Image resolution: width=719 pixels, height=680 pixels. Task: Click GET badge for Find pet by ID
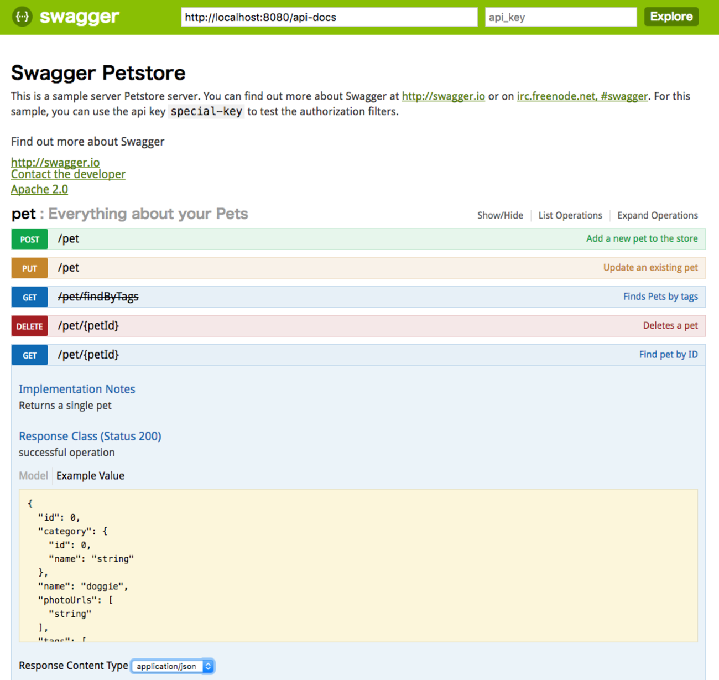click(x=29, y=355)
